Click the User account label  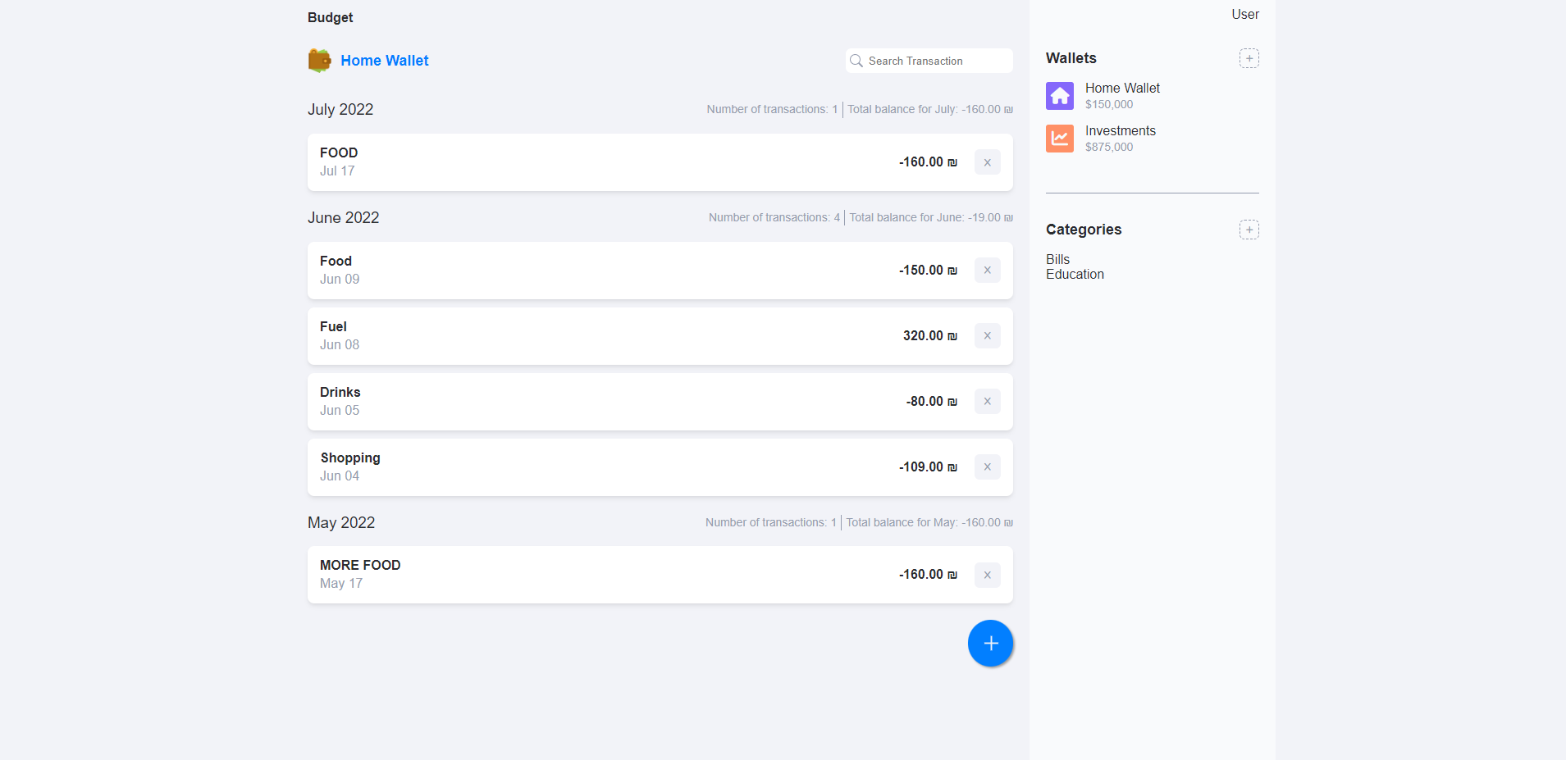pos(1244,14)
